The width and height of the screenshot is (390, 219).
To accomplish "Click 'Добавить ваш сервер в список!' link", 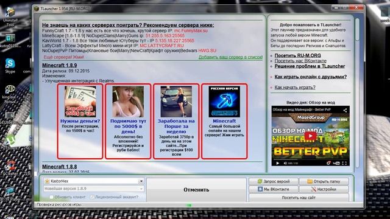I will pyautogui.click(x=230, y=57).
